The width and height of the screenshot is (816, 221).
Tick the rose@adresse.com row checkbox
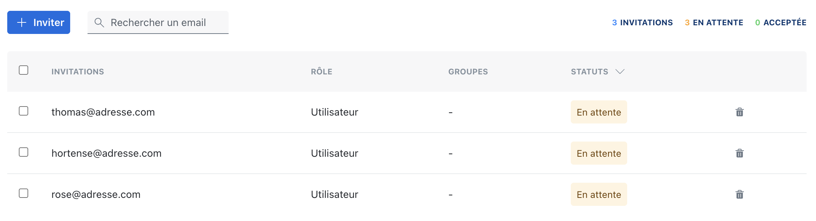click(24, 193)
